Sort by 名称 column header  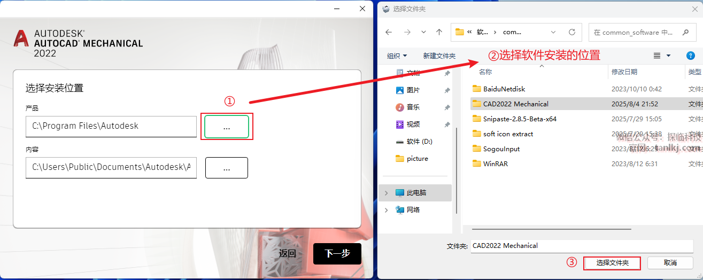(x=485, y=72)
